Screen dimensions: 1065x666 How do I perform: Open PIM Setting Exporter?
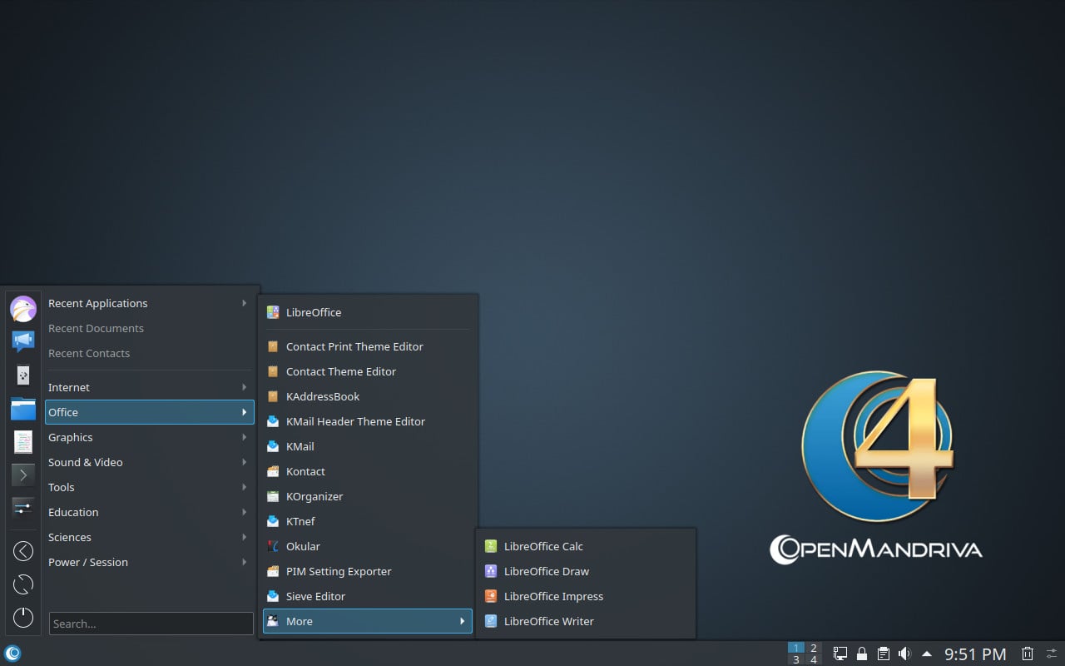coord(338,571)
